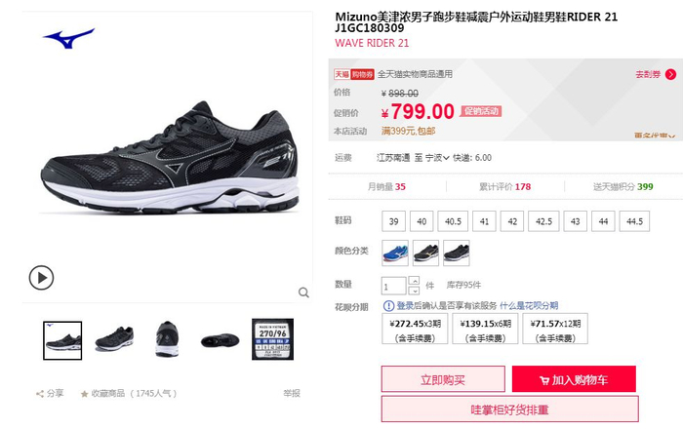Click the share icon below thumbnails
Screen dimensions: 683x429
point(40,394)
